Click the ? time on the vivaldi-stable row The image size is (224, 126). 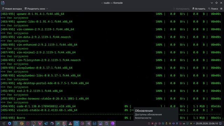click(212, 110)
